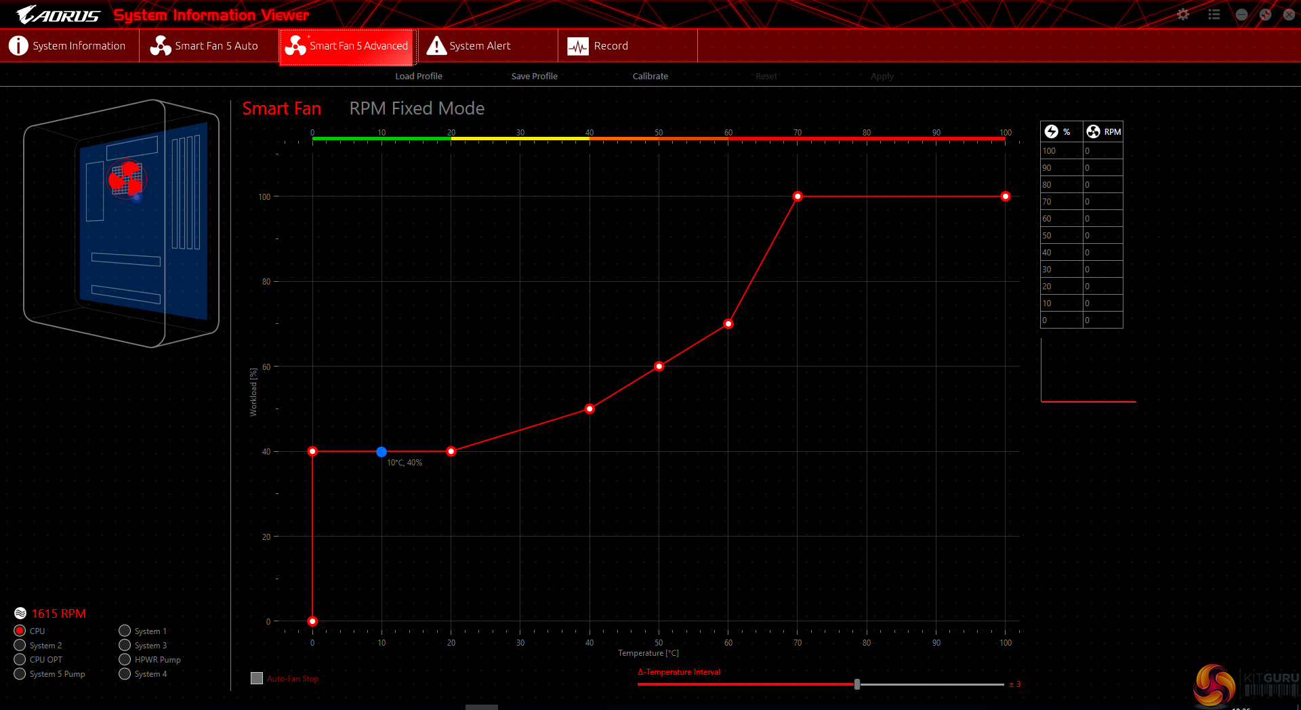Click the System Information info icon

point(18,45)
